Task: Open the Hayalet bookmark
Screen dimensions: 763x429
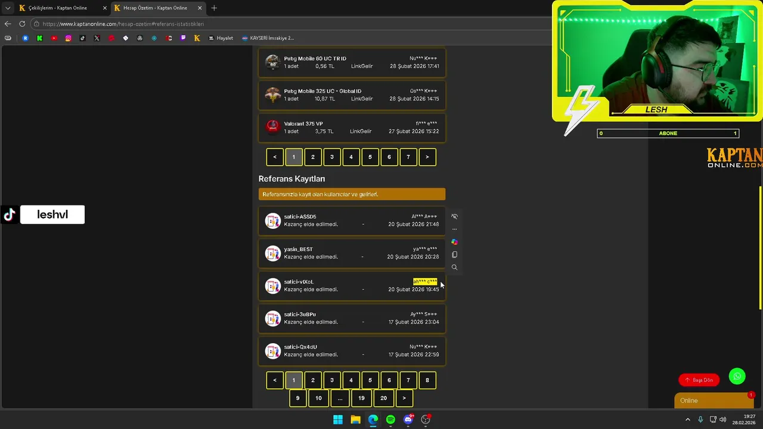Action: click(x=221, y=38)
